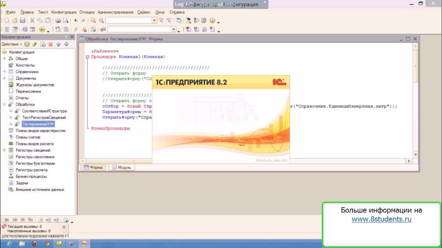Screen dimensions: 442x248
Task: Move item up with the blue up arrow
Action: tap(58, 44)
